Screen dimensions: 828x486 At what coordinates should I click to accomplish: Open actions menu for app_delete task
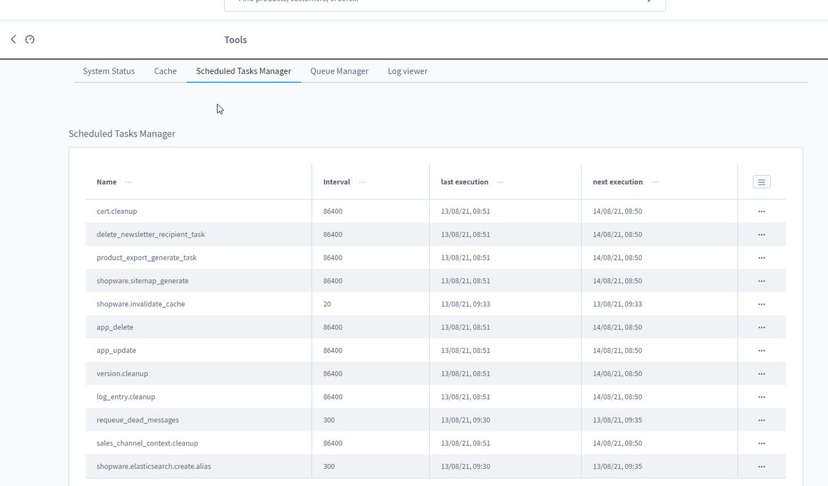(762, 327)
